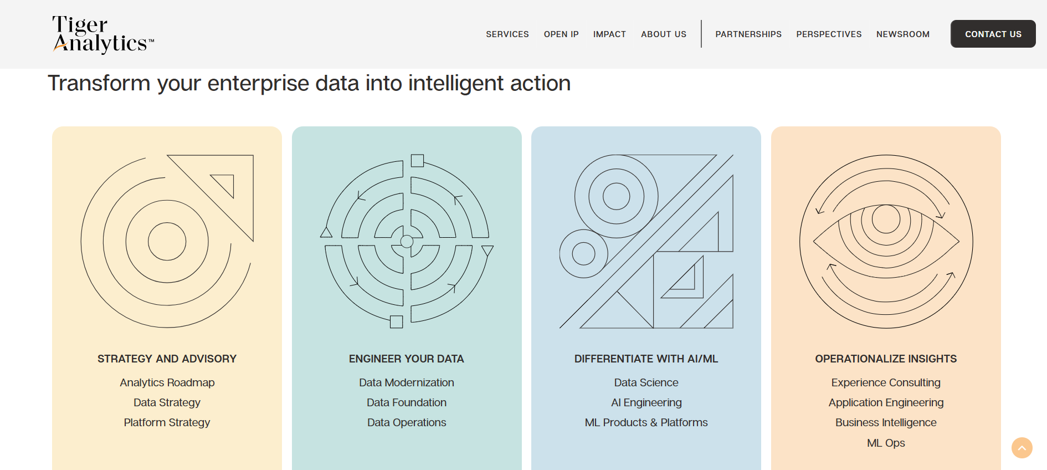Viewport: 1047px width, 470px height.
Task: Navigate to Partnerships
Action: (x=748, y=34)
